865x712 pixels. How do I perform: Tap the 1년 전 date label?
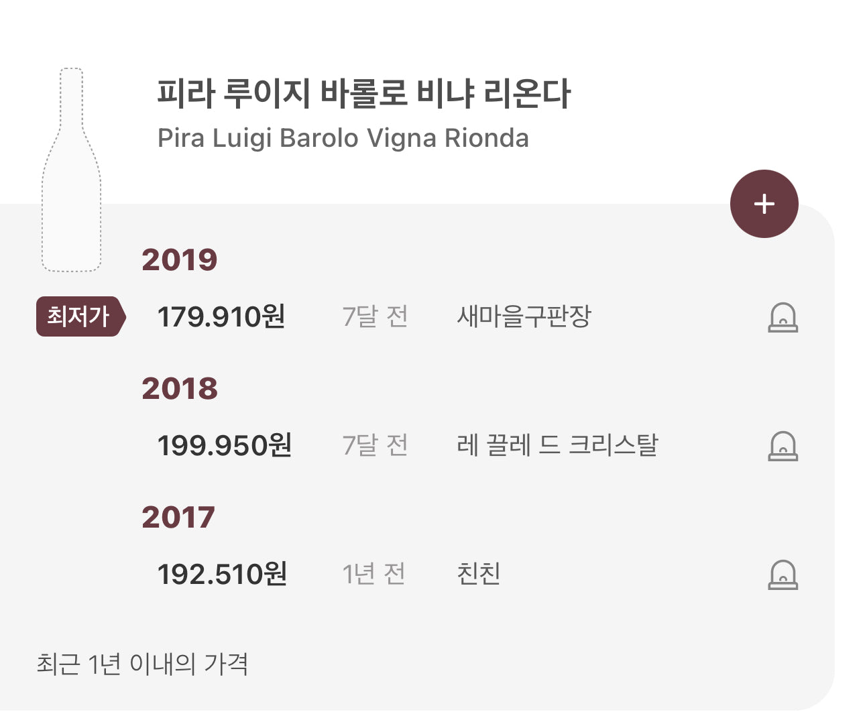coord(373,573)
